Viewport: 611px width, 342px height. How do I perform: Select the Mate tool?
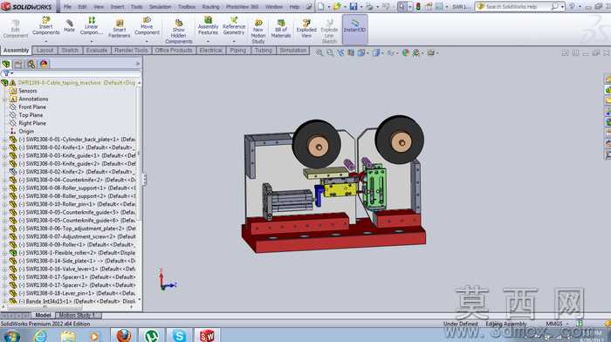(69, 25)
